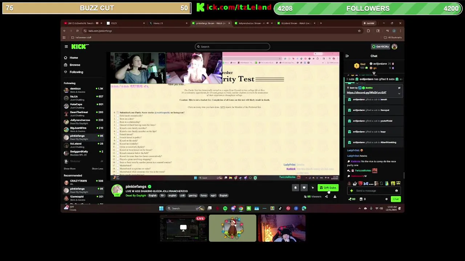Open the Kick sidebar hamburger menu

[66, 46]
